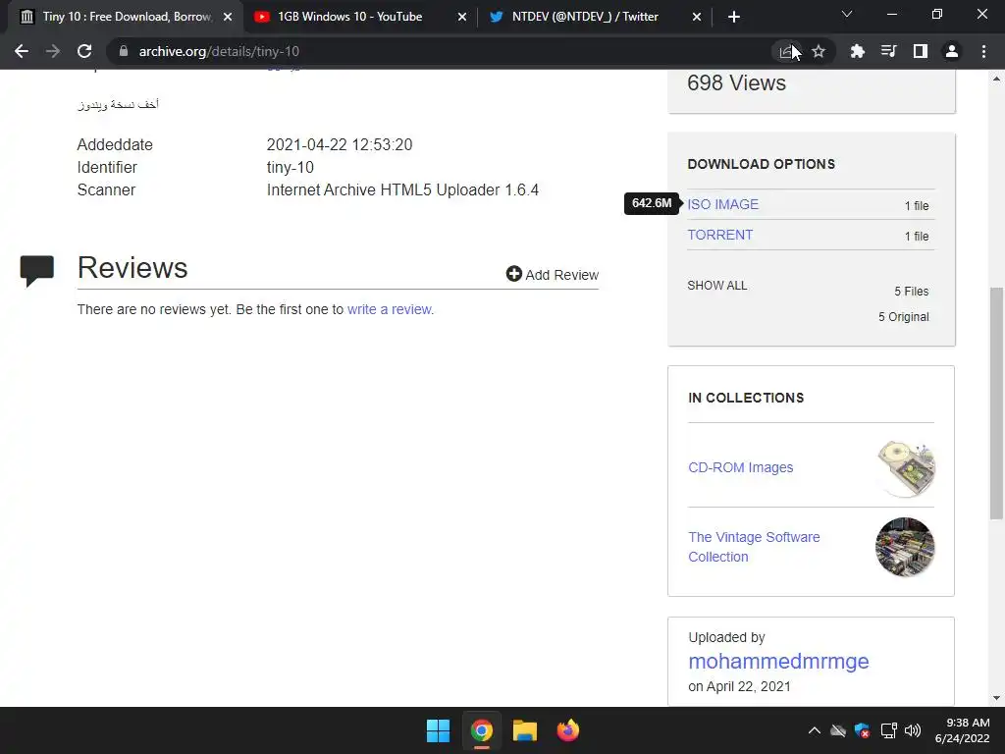
Task: Close the Tiny 10 tab
Action: [228, 17]
